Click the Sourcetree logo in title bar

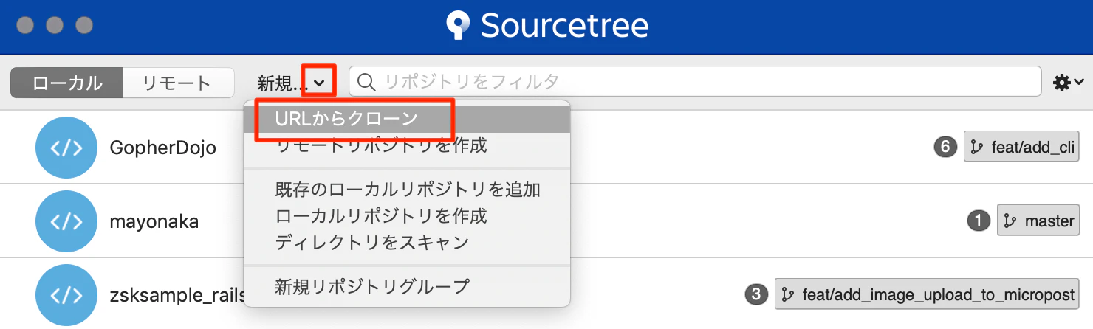(x=546, y=26)
